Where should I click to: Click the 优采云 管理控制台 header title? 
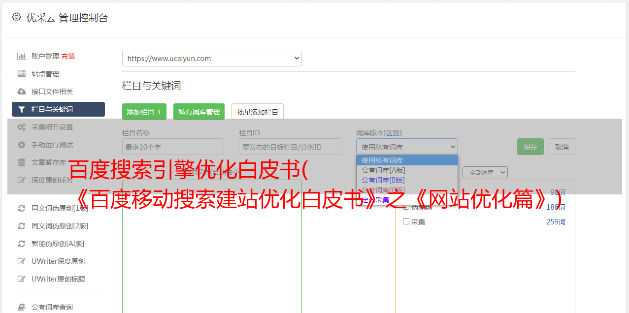click(x=67, y=18)
